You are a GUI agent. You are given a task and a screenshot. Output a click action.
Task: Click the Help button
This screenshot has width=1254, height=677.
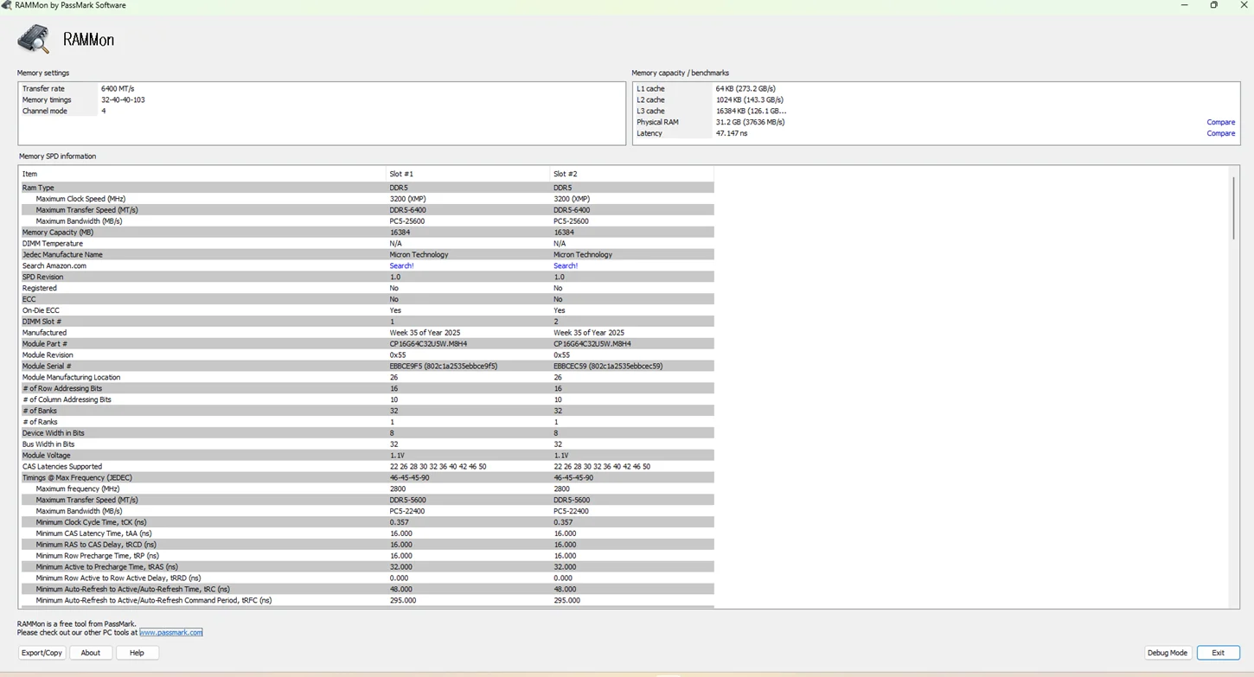point(137,653)
